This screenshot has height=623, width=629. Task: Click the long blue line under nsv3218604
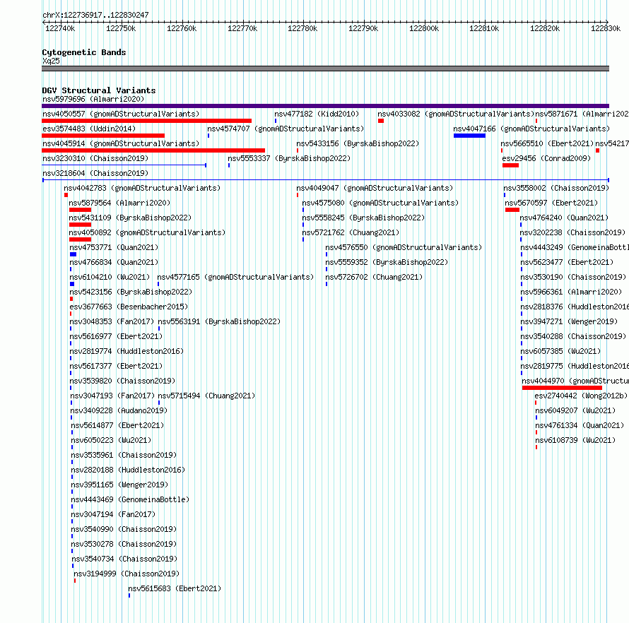[x=325, y=180]
